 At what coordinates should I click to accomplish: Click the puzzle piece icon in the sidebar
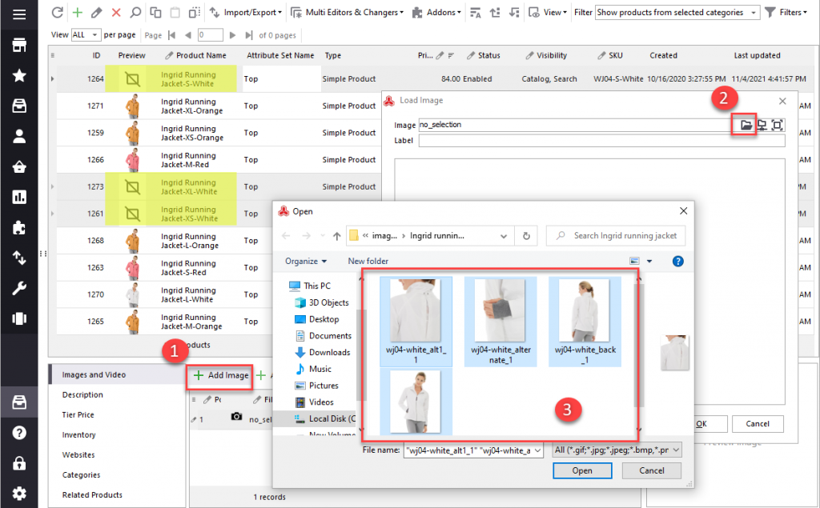click(19, 228)
